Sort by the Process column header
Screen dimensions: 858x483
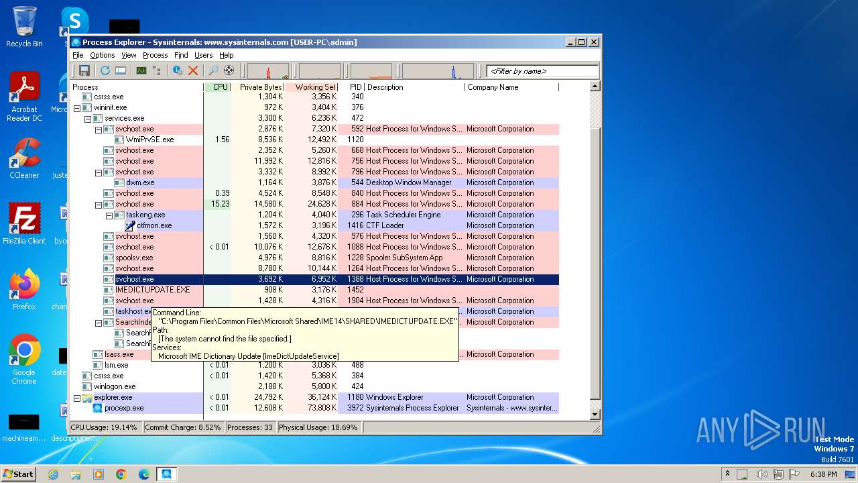pyautogui.click(x=137, y=87)
